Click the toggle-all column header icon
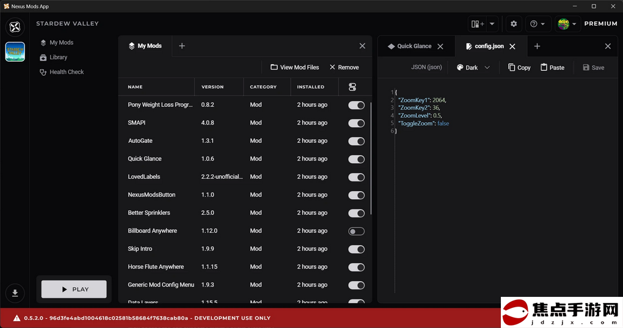 click(x=352, y=87)
